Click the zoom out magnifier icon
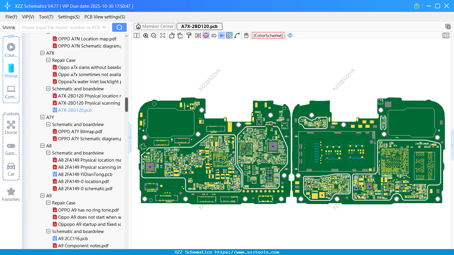The height and width of the screenshot is (255, 454). [154, 36]
